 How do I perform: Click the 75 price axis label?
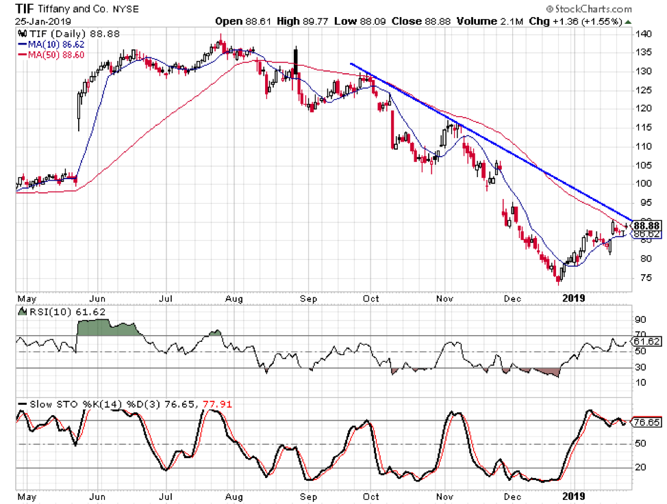pyautogui.click(x=646, y=278)
